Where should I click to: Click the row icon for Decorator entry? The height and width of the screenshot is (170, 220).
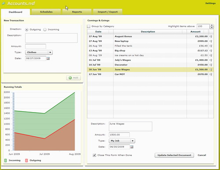211,65
